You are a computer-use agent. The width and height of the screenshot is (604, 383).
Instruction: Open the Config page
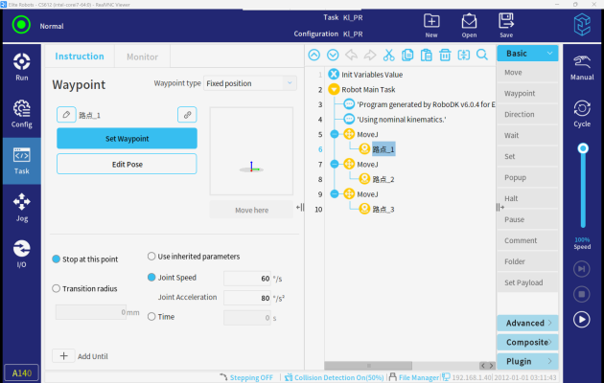21,114
